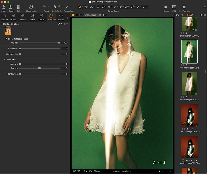Switch to the Adjust tool tab

tap(42, 17)
